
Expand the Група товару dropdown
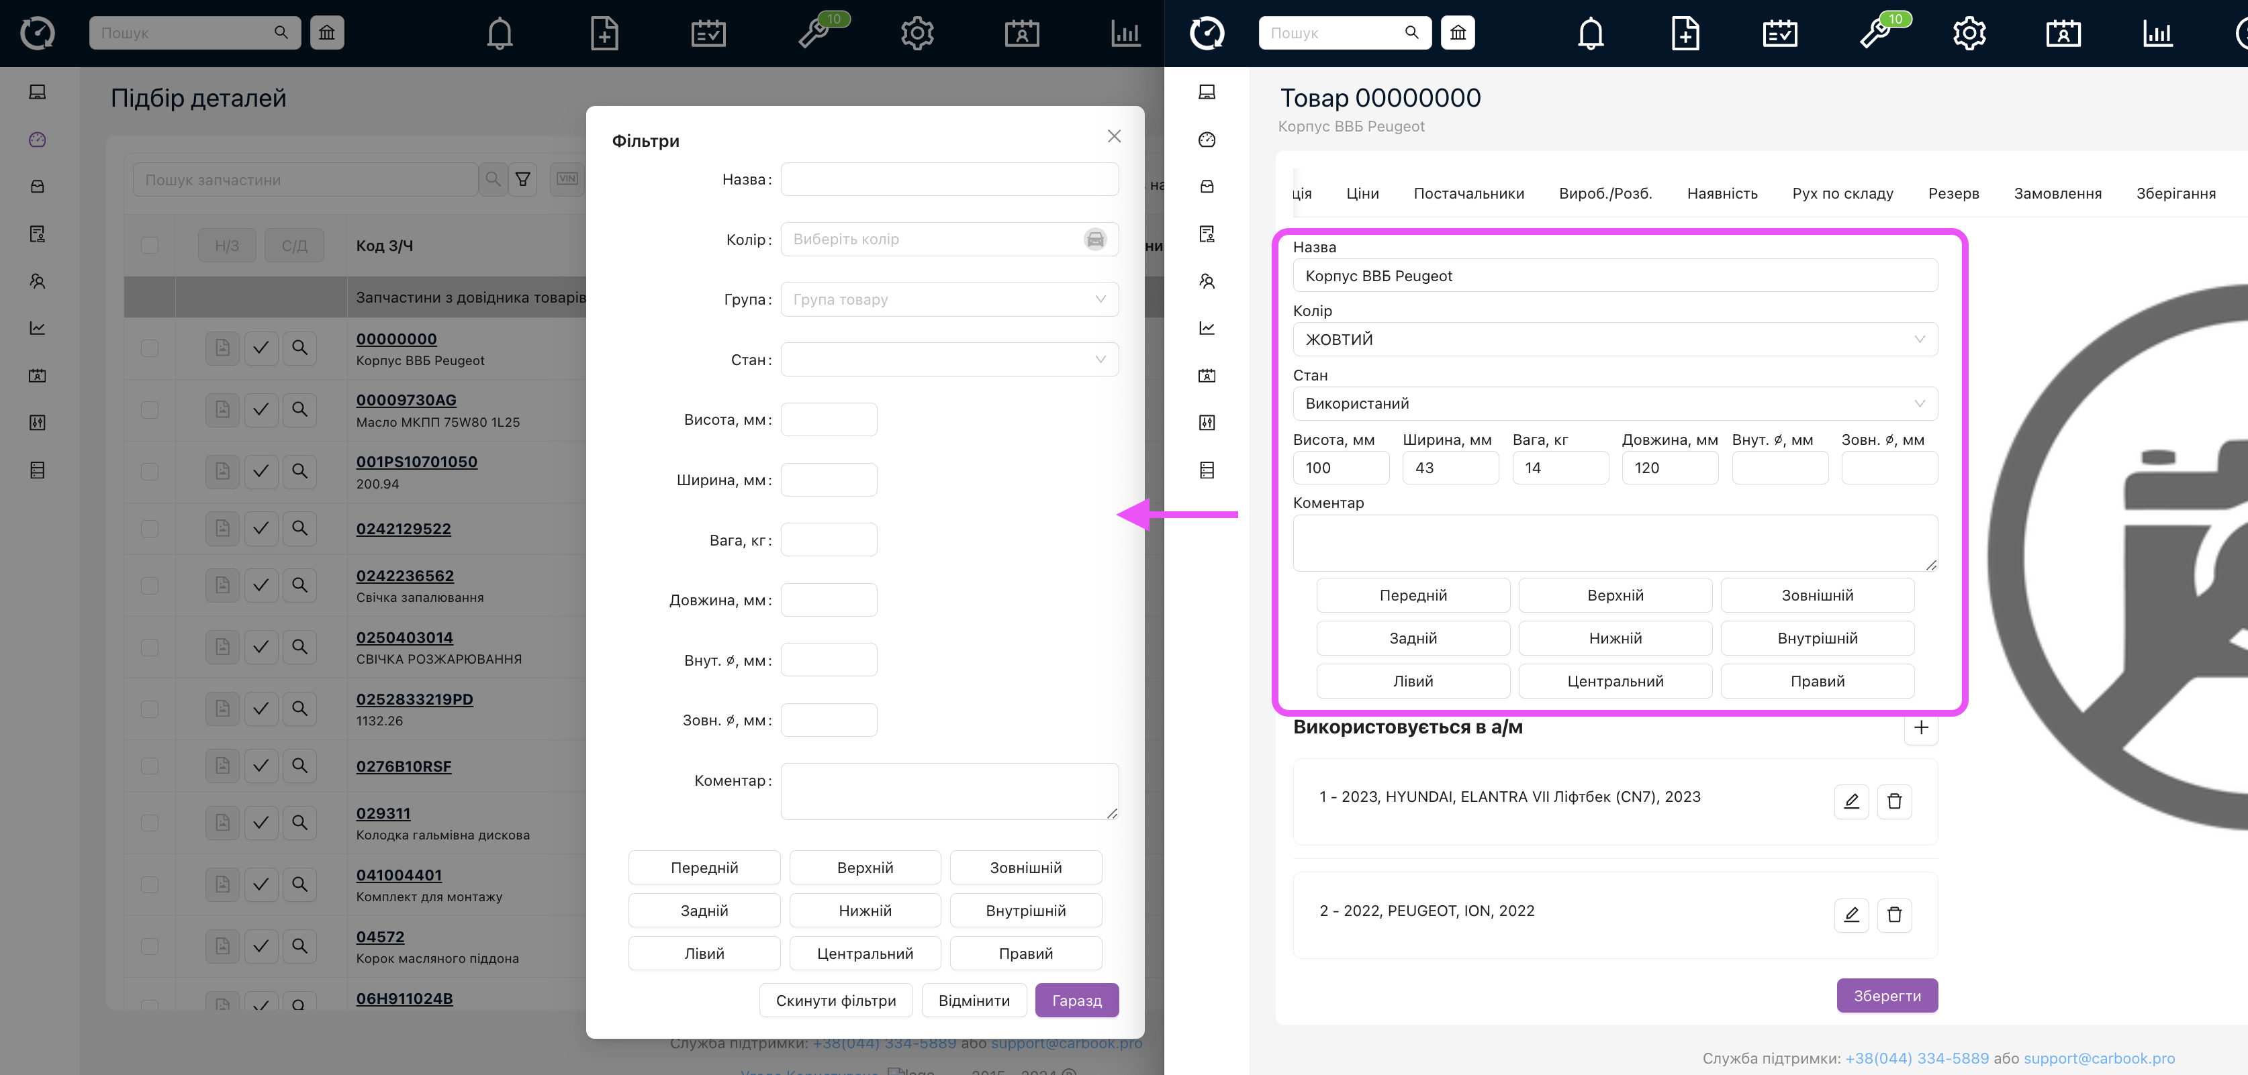(x=949, y=299)
